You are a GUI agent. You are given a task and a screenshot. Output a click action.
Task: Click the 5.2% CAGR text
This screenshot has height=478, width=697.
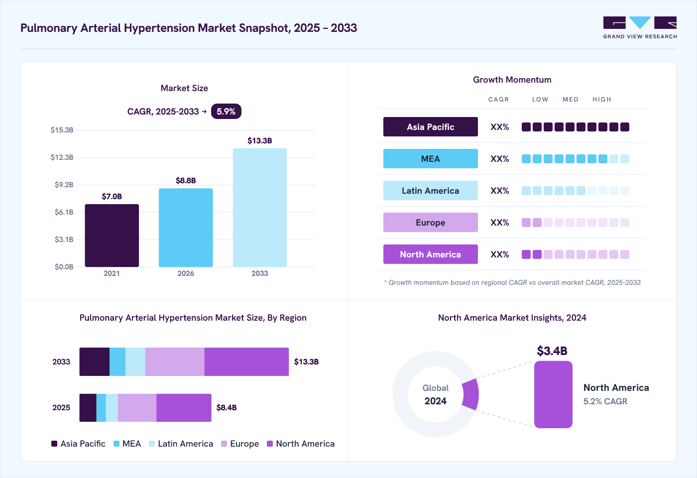pyautogui.click(x=605, y=401)
